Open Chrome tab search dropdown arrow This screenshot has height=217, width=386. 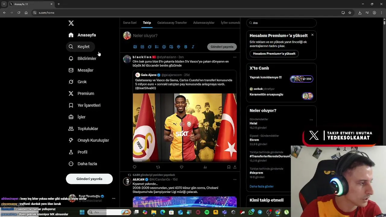(4, 4)
